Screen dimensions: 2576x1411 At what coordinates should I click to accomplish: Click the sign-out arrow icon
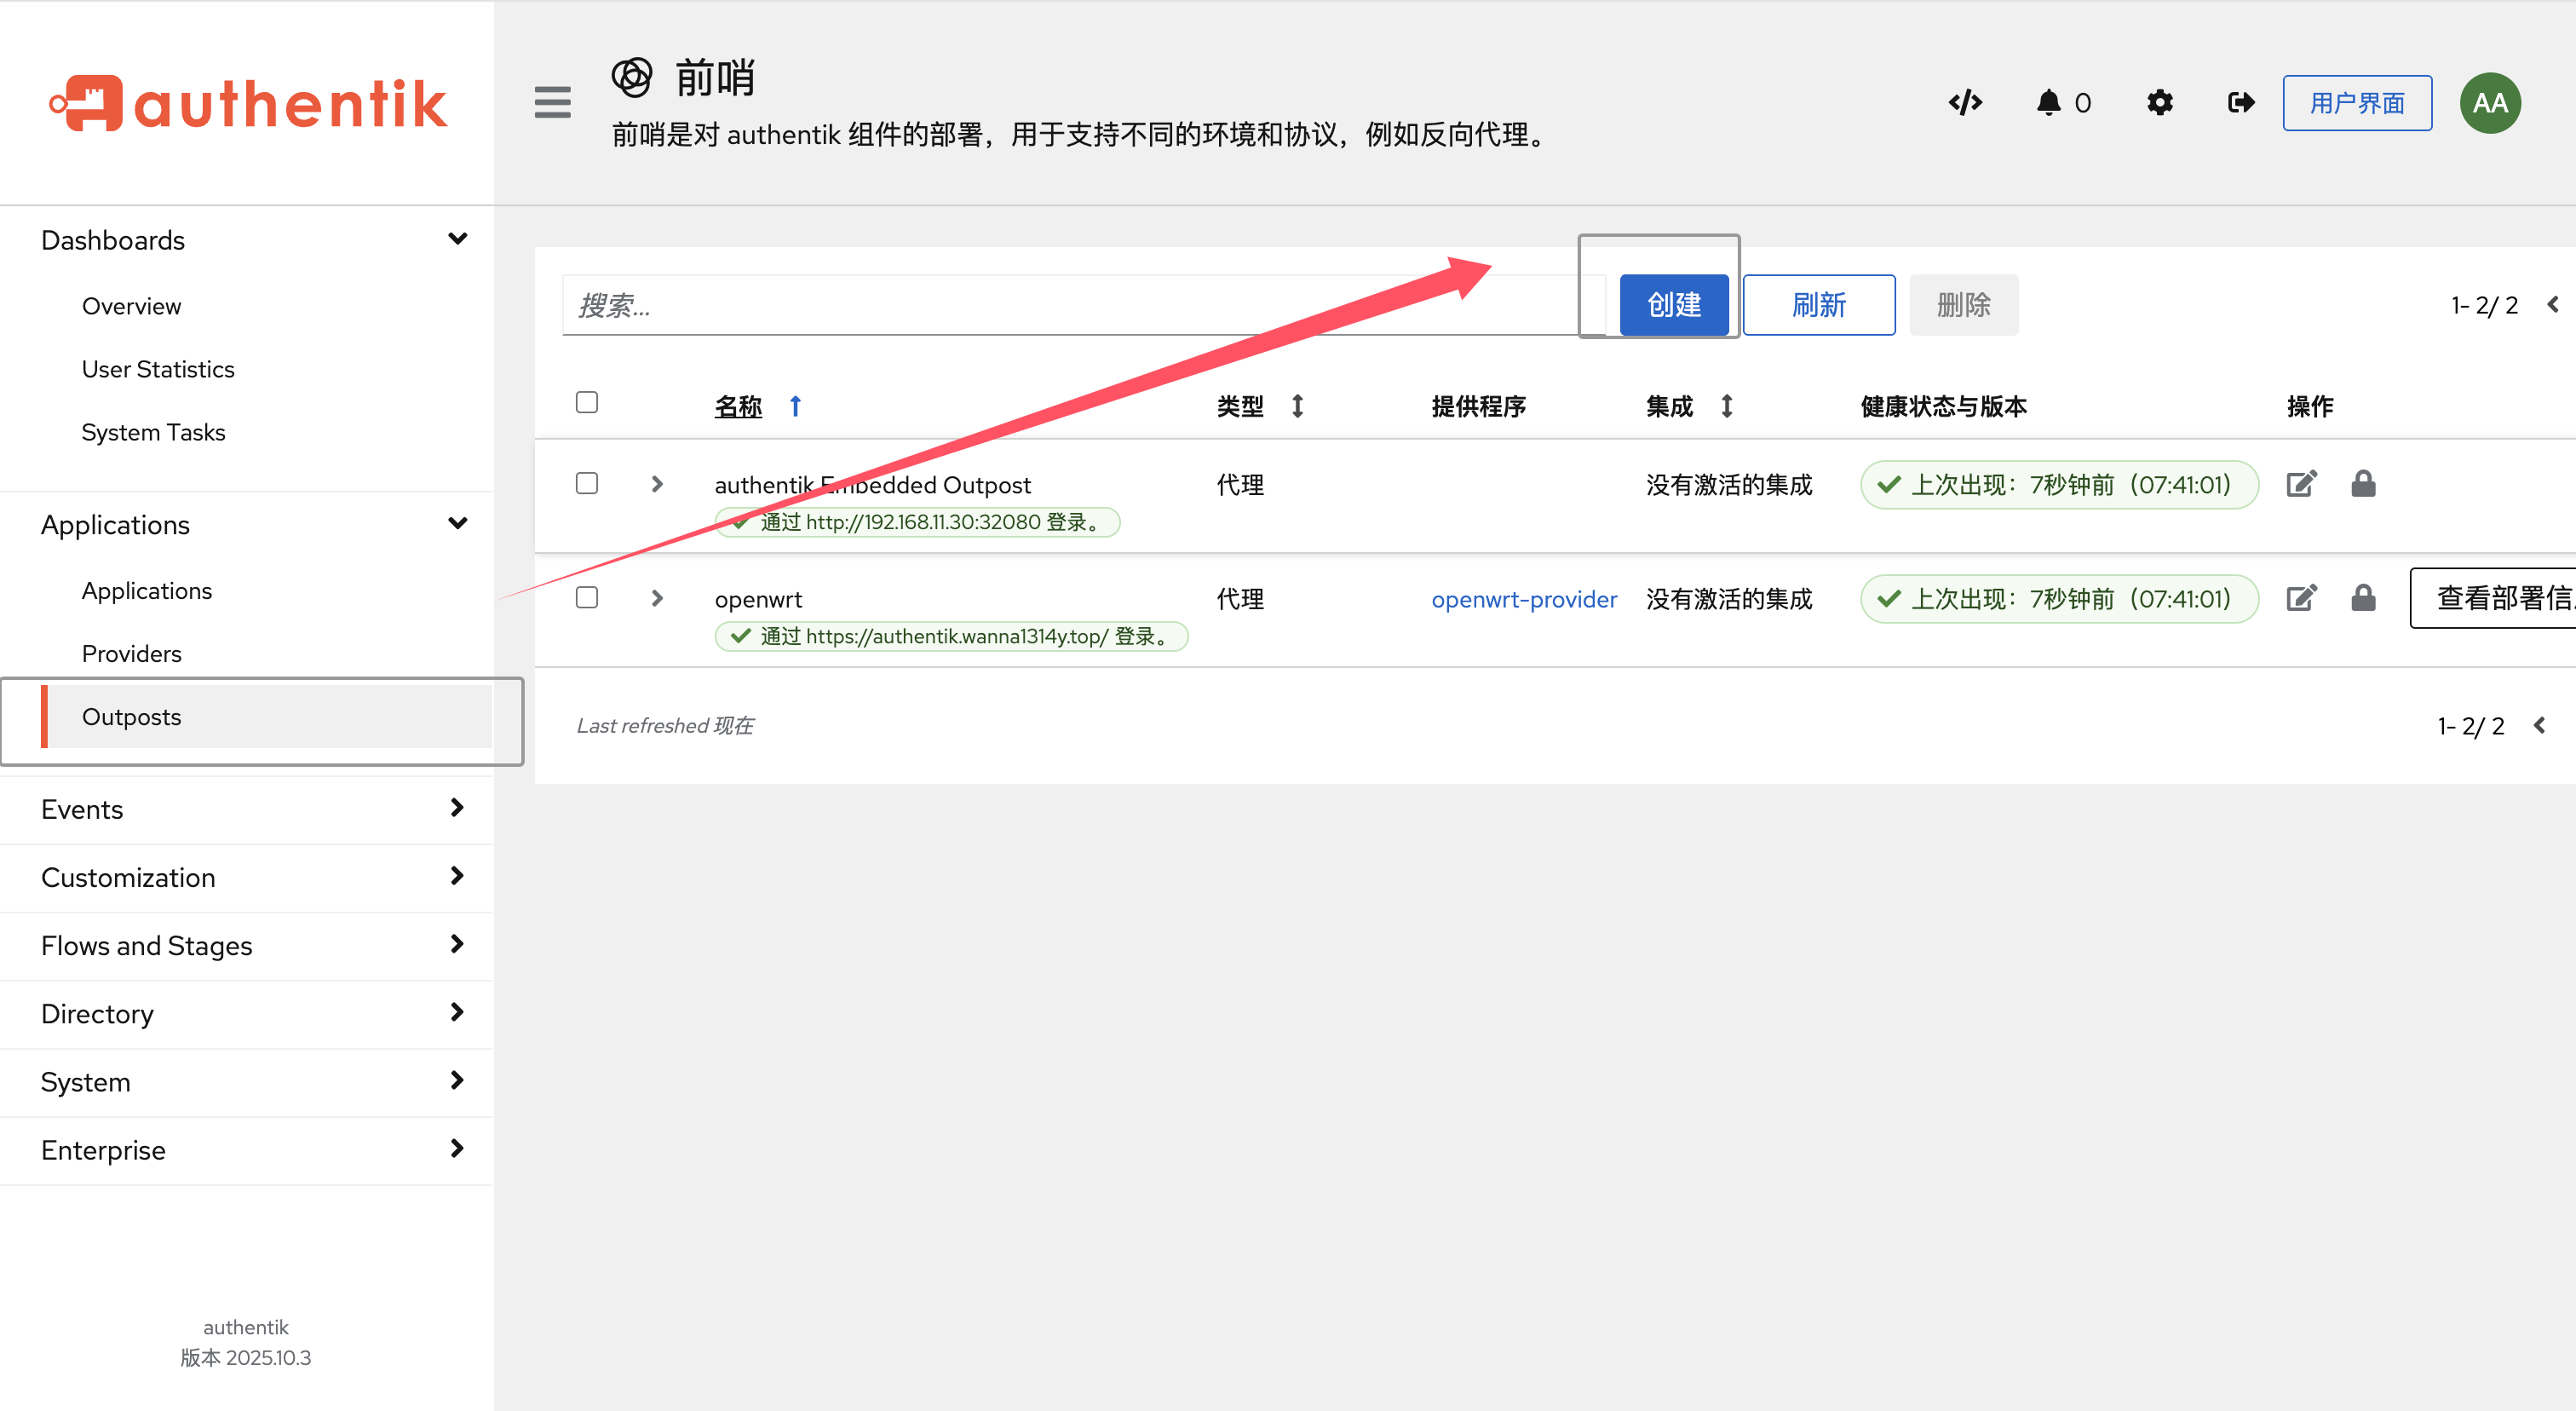point(2241,102)
